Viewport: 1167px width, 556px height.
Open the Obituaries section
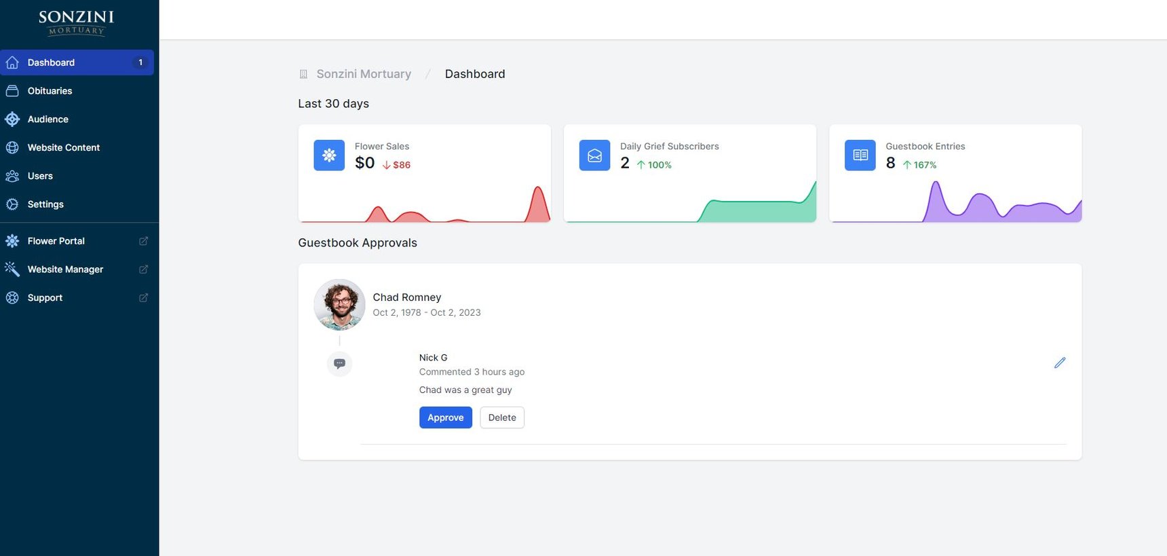tap(50, 91)
